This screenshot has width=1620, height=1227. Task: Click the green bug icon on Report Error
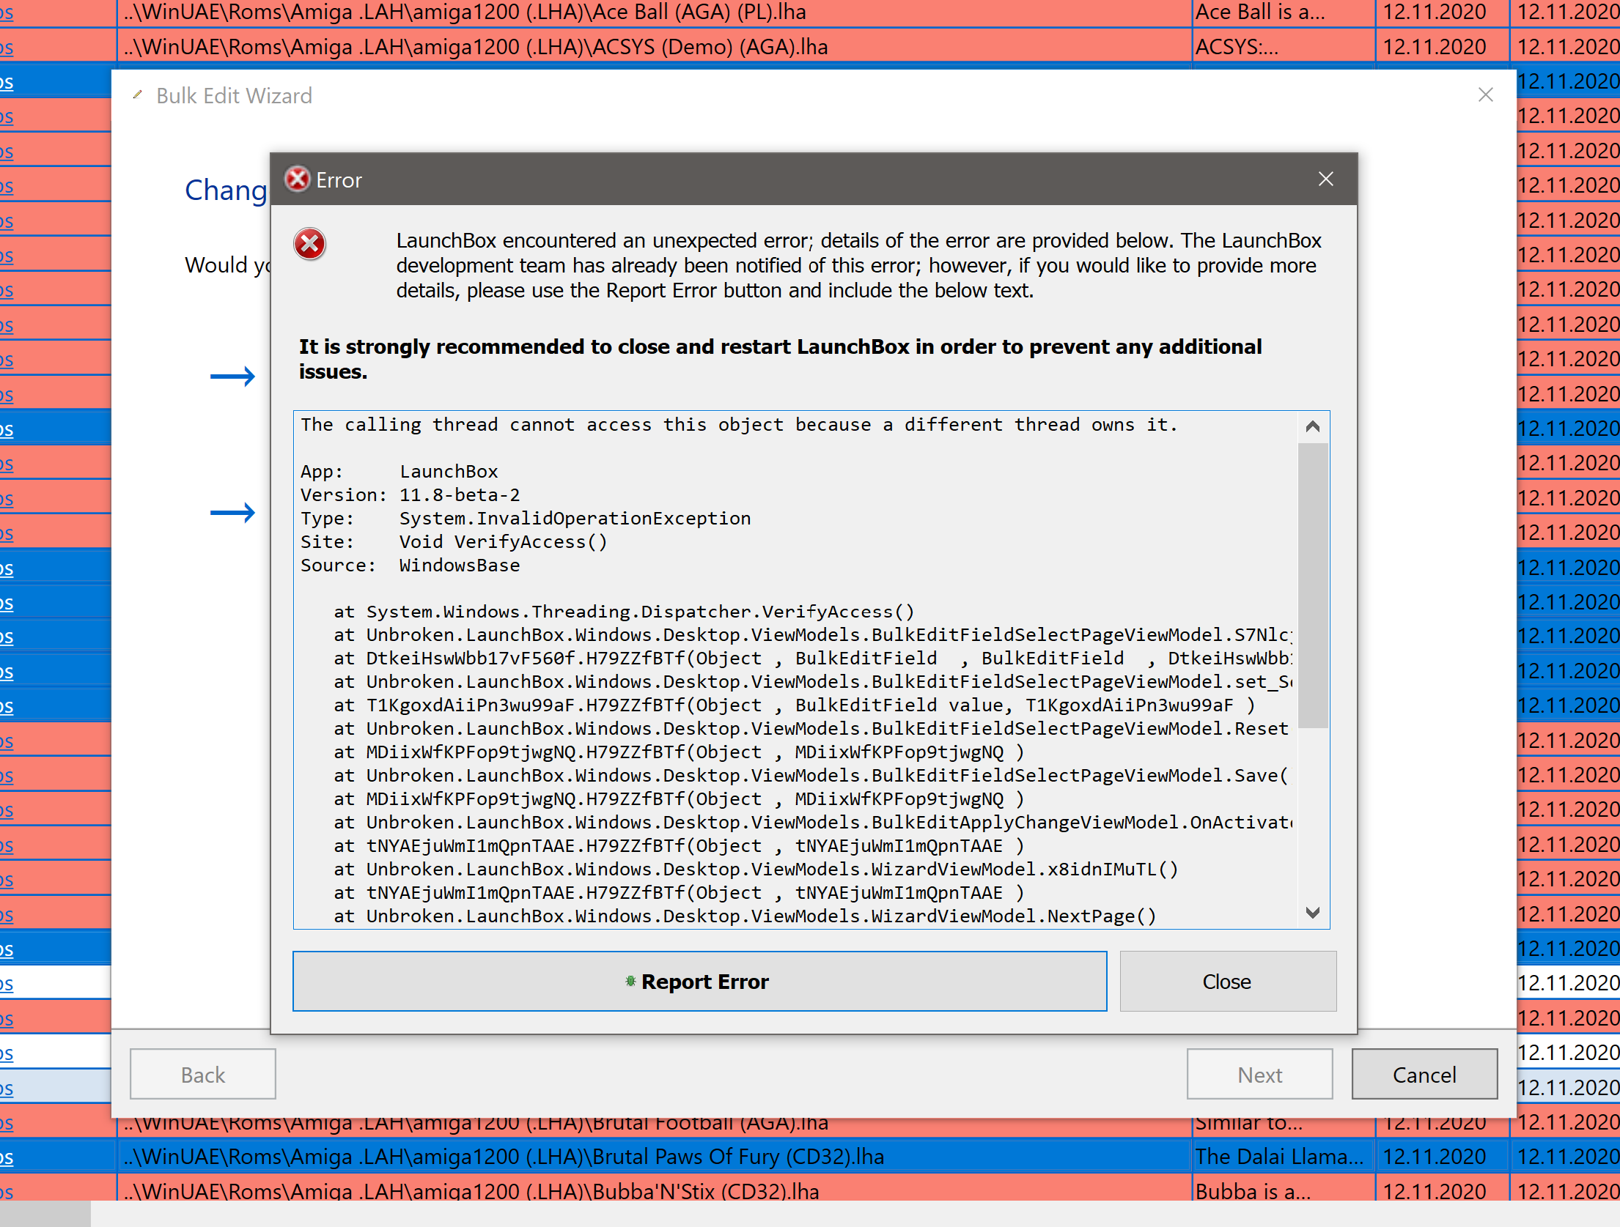(630, 981)
